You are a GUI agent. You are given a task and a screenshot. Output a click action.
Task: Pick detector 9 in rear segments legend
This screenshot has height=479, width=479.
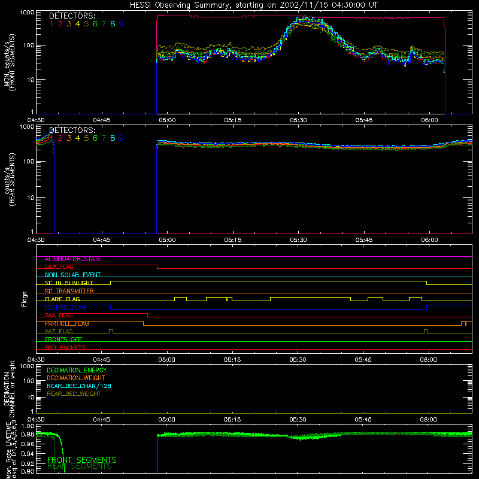point(122,138)
